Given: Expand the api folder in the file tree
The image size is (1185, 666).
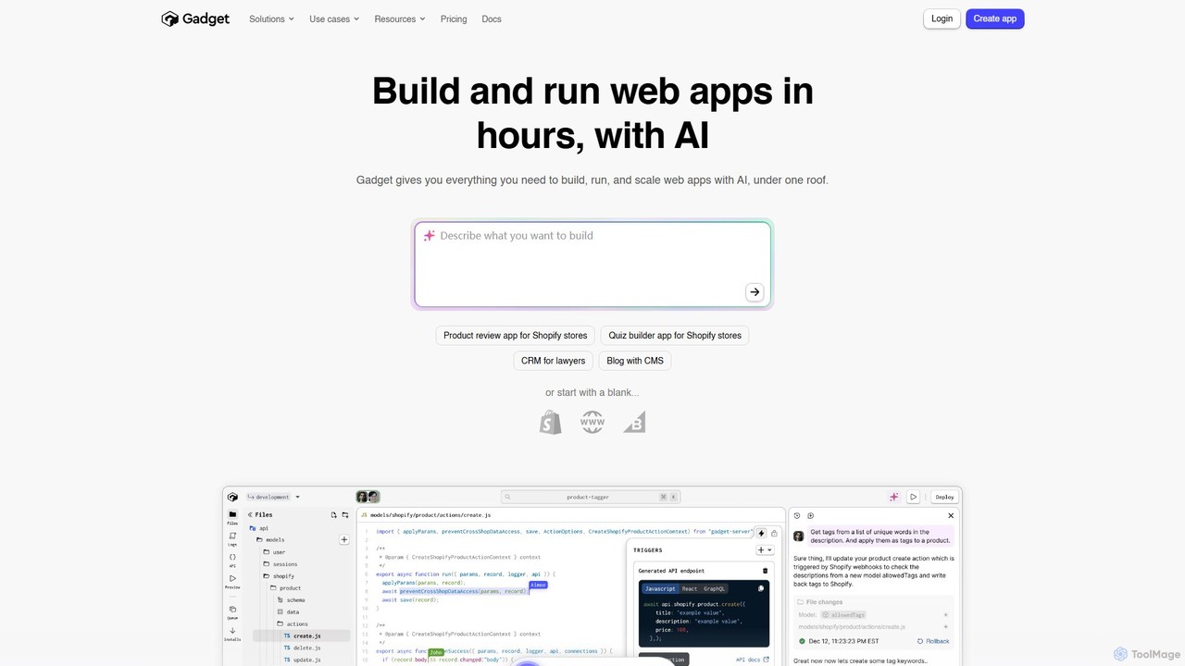Looking at the screenshot, I should tap(259, 528).
